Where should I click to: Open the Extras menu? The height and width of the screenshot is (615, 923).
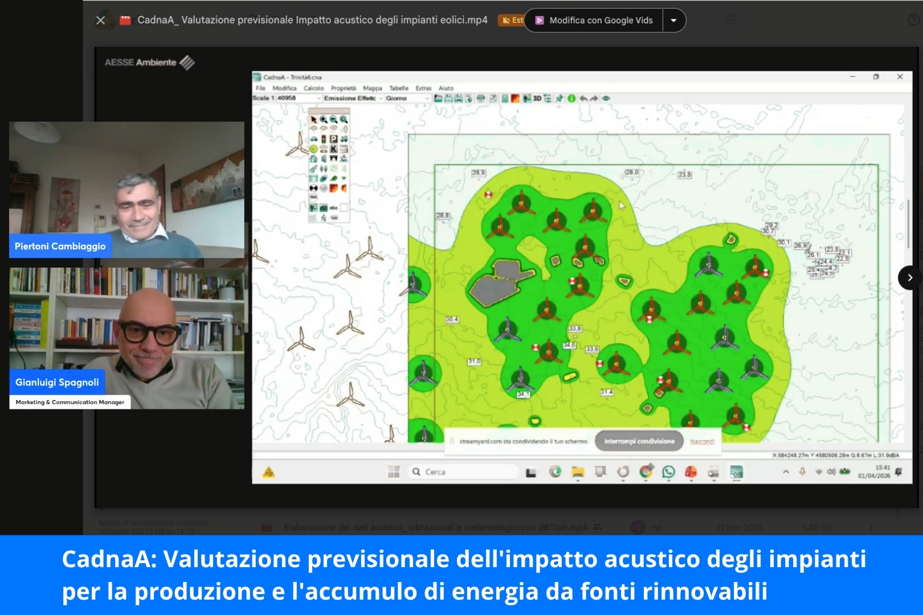click(423, 88)
